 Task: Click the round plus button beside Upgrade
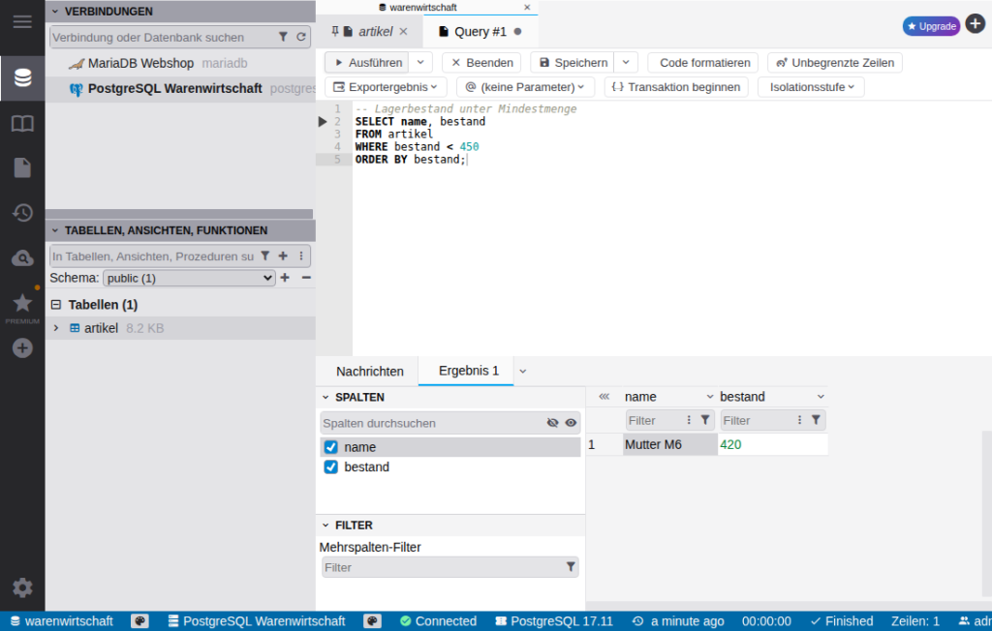975,24
